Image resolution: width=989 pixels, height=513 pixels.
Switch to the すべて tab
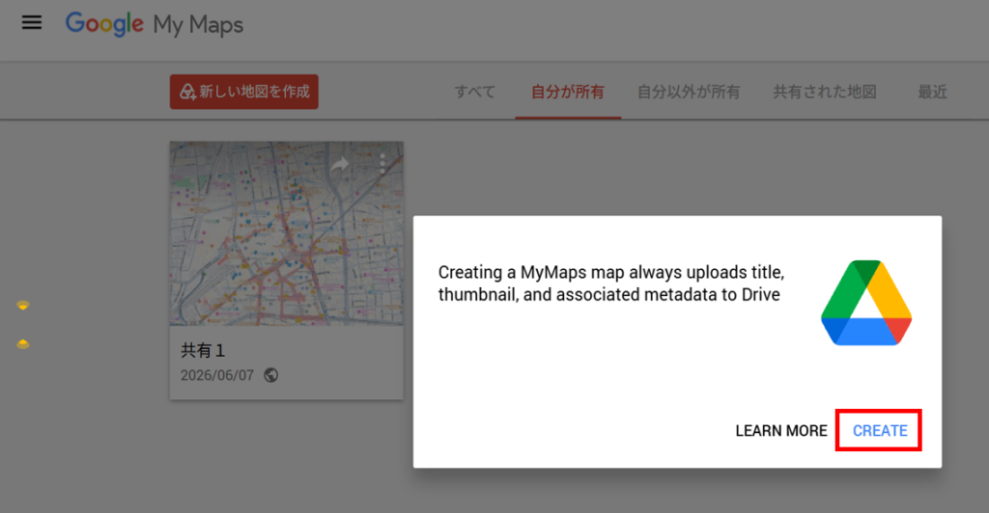[x=475, y=92]
